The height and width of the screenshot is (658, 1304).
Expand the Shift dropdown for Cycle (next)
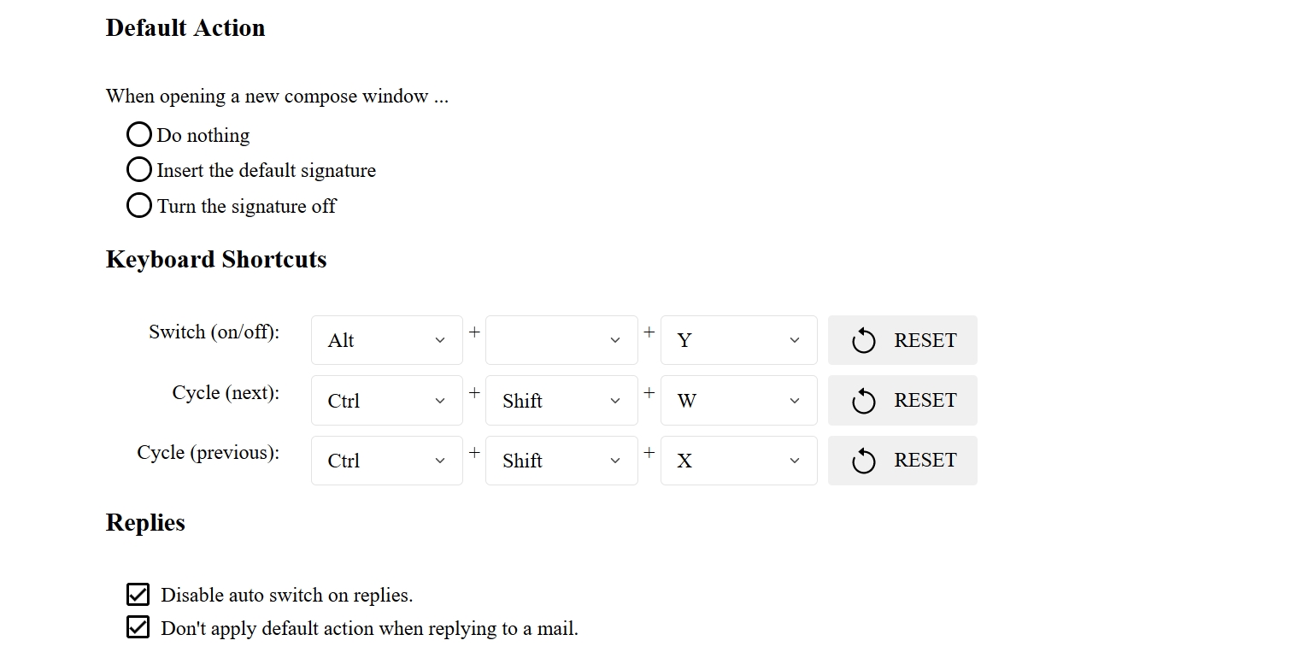click(561, 400)
